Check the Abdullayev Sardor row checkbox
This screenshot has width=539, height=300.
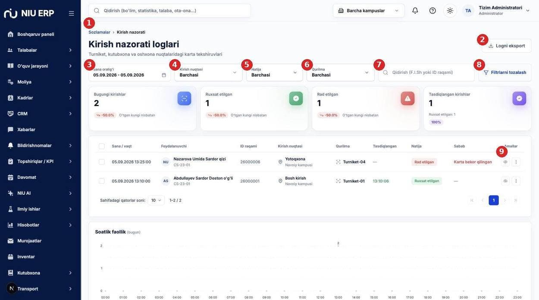tap(102, 181)
